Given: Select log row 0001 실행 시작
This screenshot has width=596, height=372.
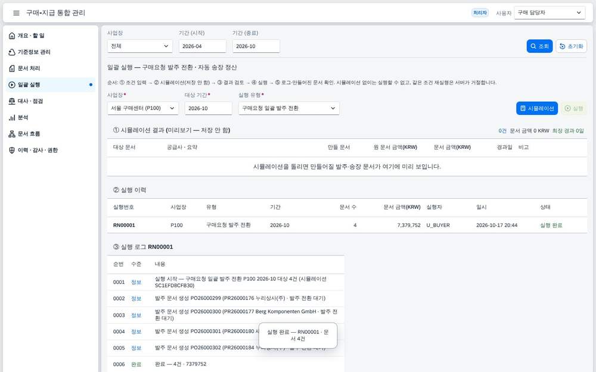Looking at the screenshot, I should coord(226,282).
